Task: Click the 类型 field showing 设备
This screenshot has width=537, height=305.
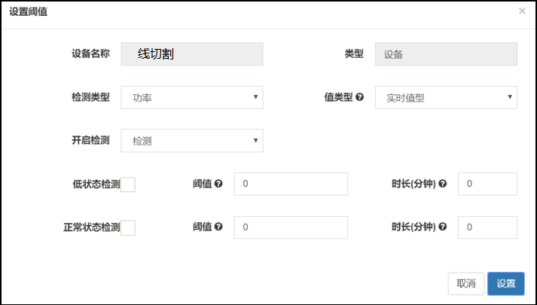Action: [446, 54]
